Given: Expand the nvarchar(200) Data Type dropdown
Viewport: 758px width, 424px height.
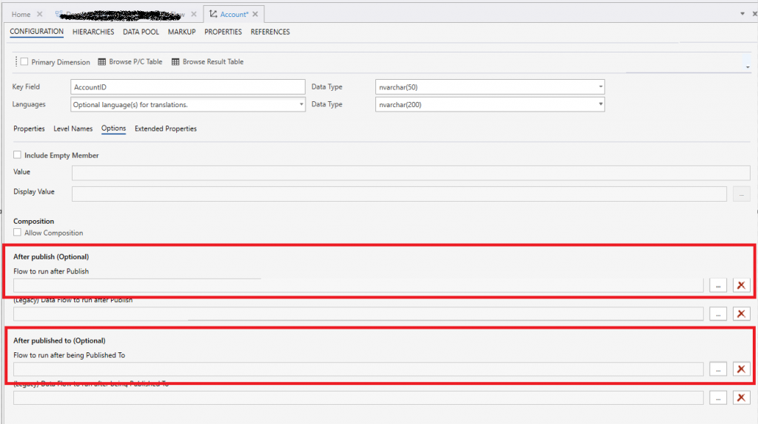Looking at the screenshot, I should (600, 105).
